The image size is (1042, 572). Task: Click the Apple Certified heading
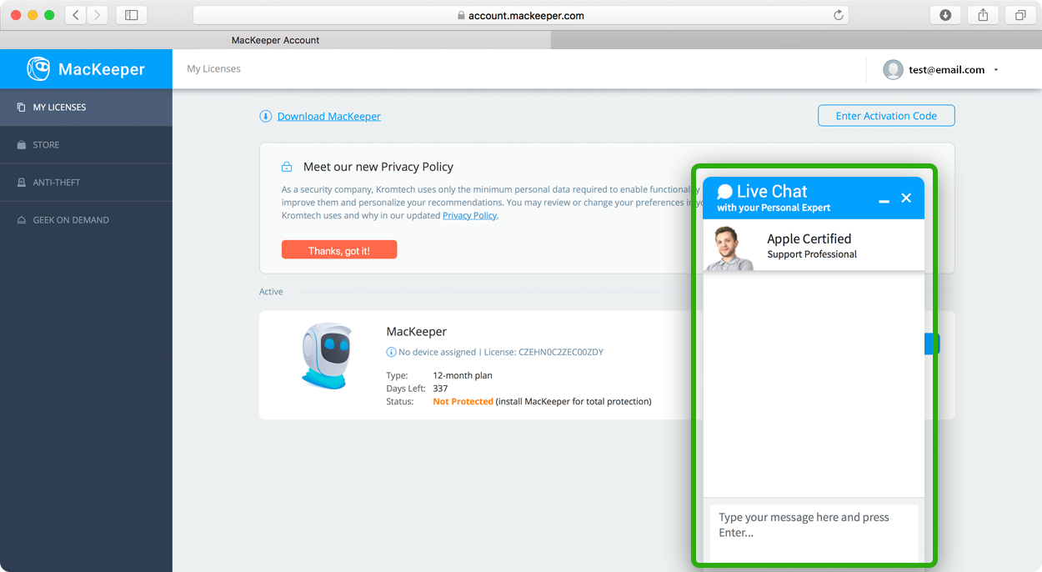[809, 238]
